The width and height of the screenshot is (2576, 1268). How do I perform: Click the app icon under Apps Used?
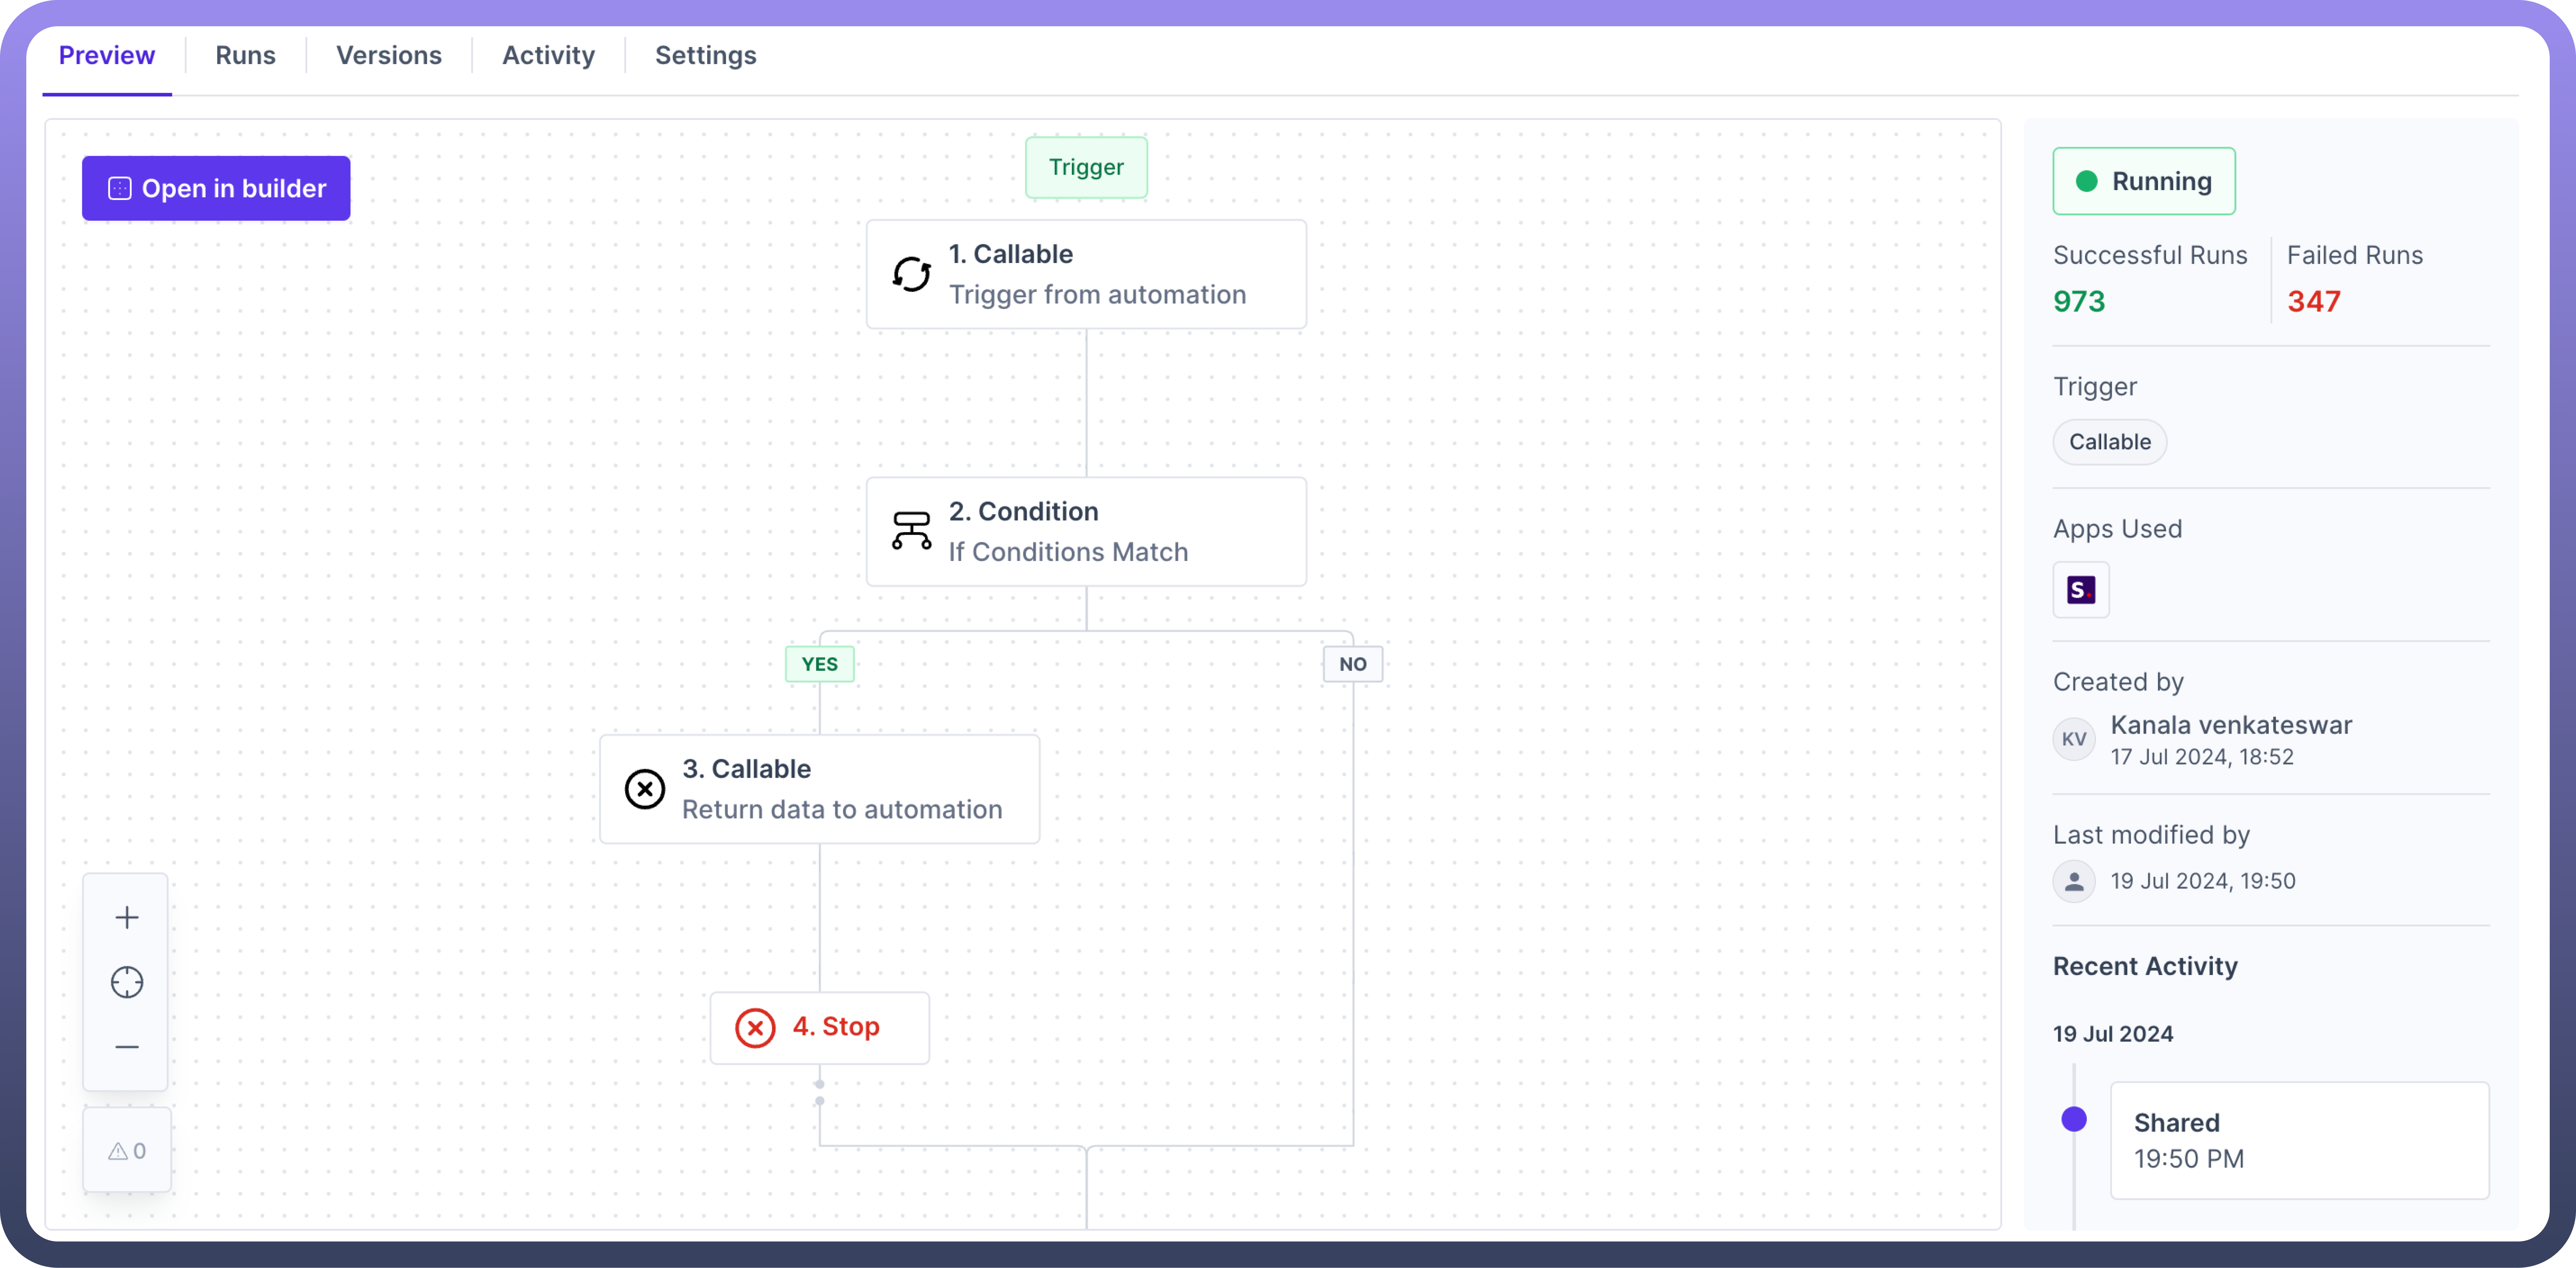(x=2081, y=590)
